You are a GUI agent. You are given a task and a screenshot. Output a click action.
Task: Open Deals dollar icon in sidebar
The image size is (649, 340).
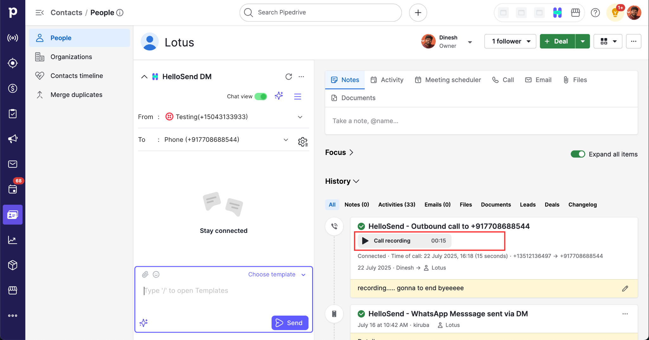click(13, 88)
